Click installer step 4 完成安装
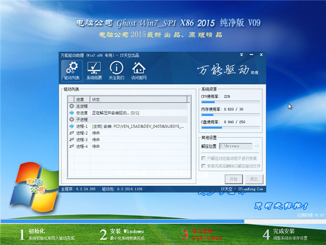 coord(285,234)
